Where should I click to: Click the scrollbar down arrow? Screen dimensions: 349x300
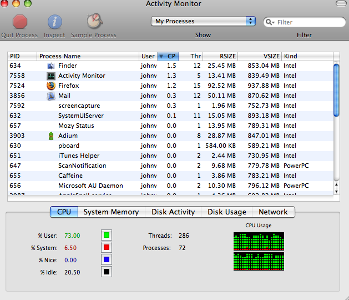336,192
